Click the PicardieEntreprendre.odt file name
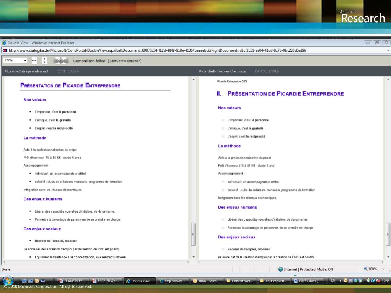 [26, 71]
